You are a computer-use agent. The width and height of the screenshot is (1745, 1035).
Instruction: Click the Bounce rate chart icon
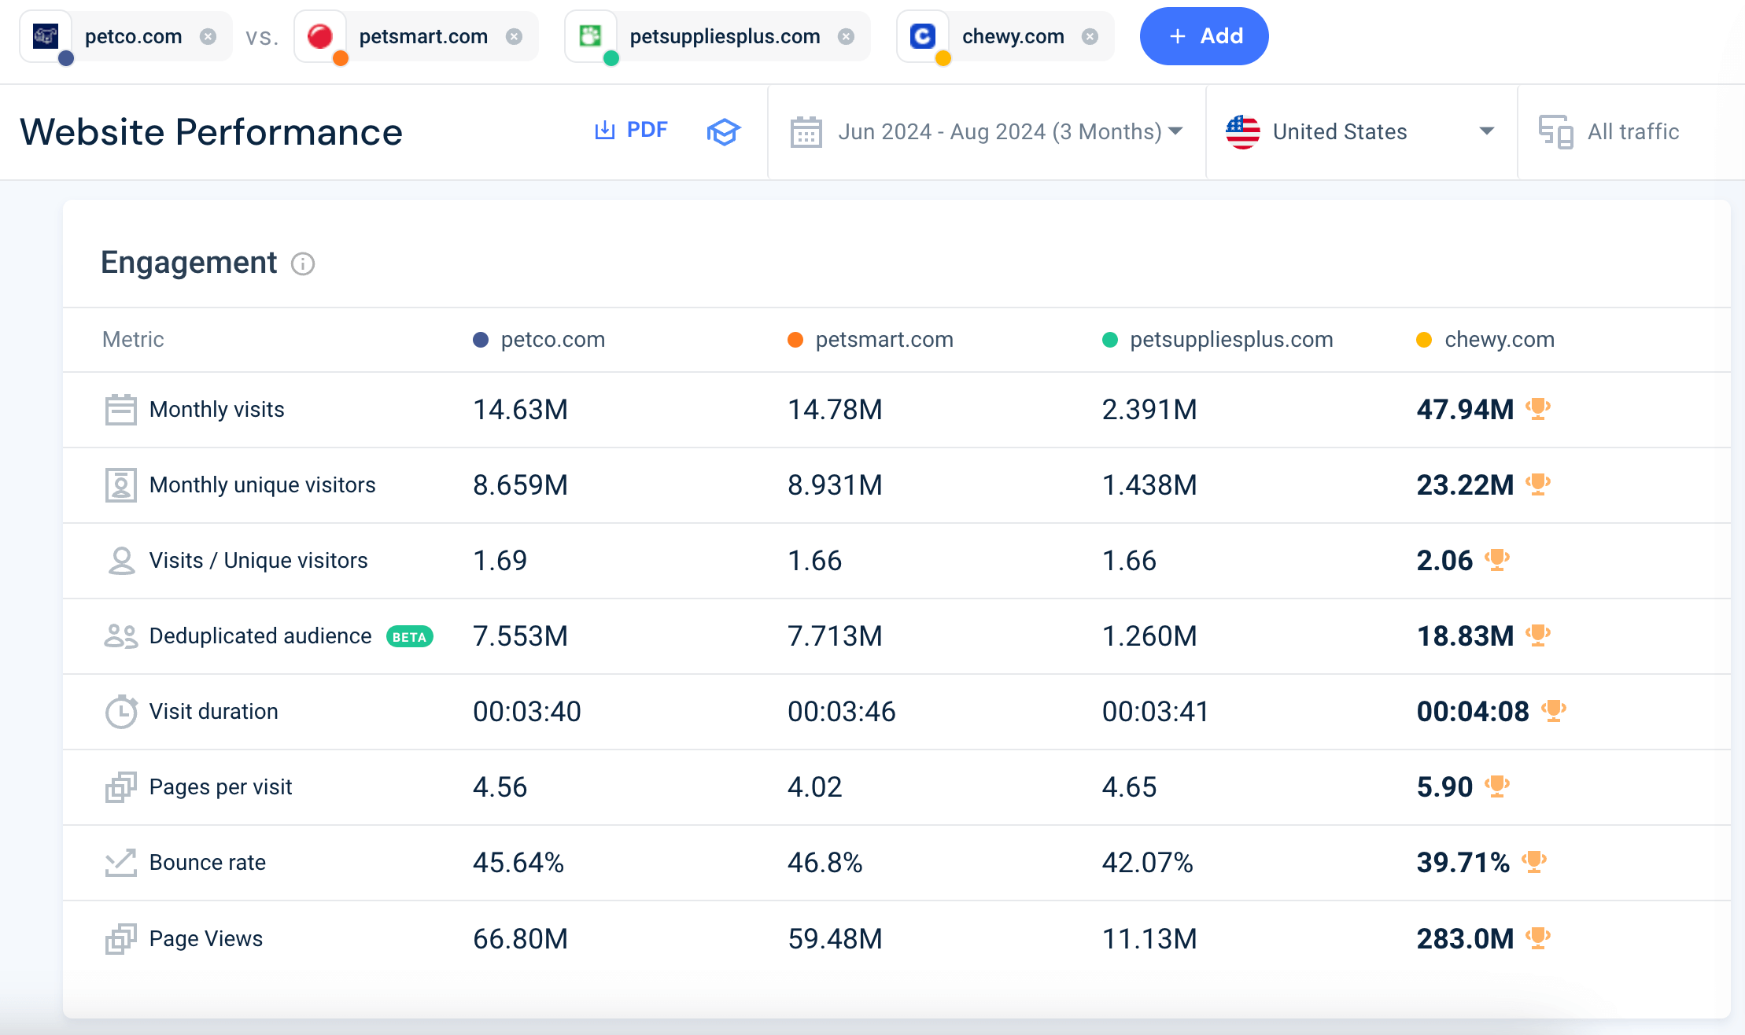click(121, 862)
